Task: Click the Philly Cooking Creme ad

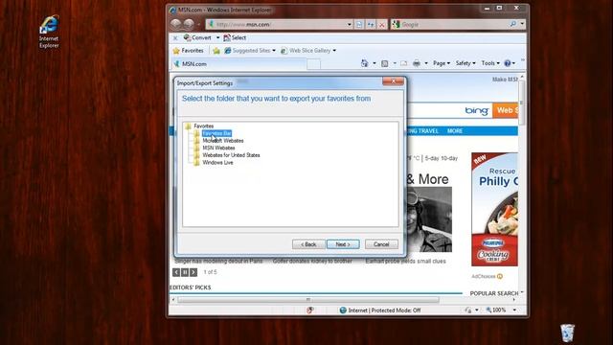Action: (x=494, y=209)
